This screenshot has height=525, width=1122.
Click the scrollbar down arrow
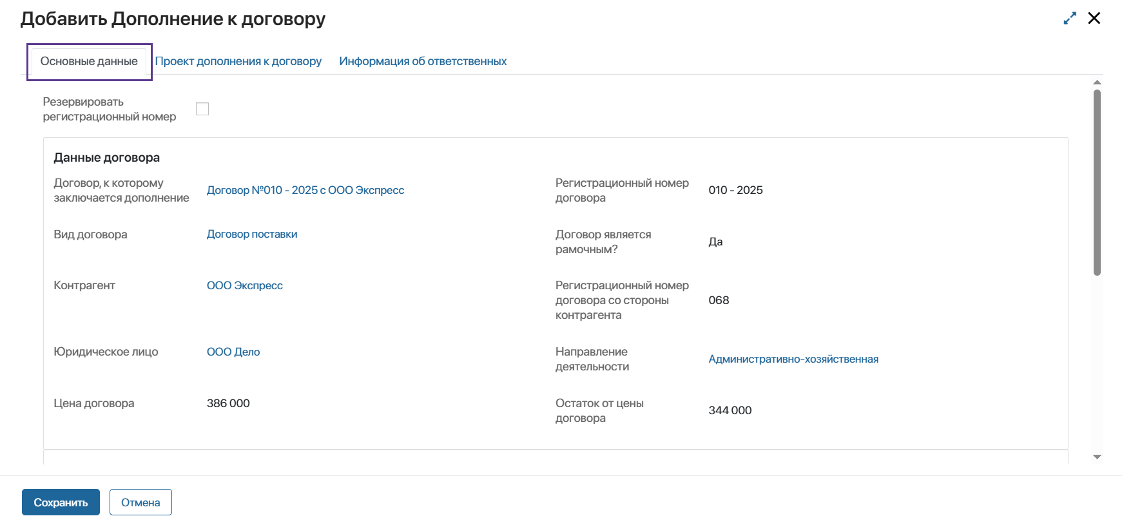(1097, 457)
